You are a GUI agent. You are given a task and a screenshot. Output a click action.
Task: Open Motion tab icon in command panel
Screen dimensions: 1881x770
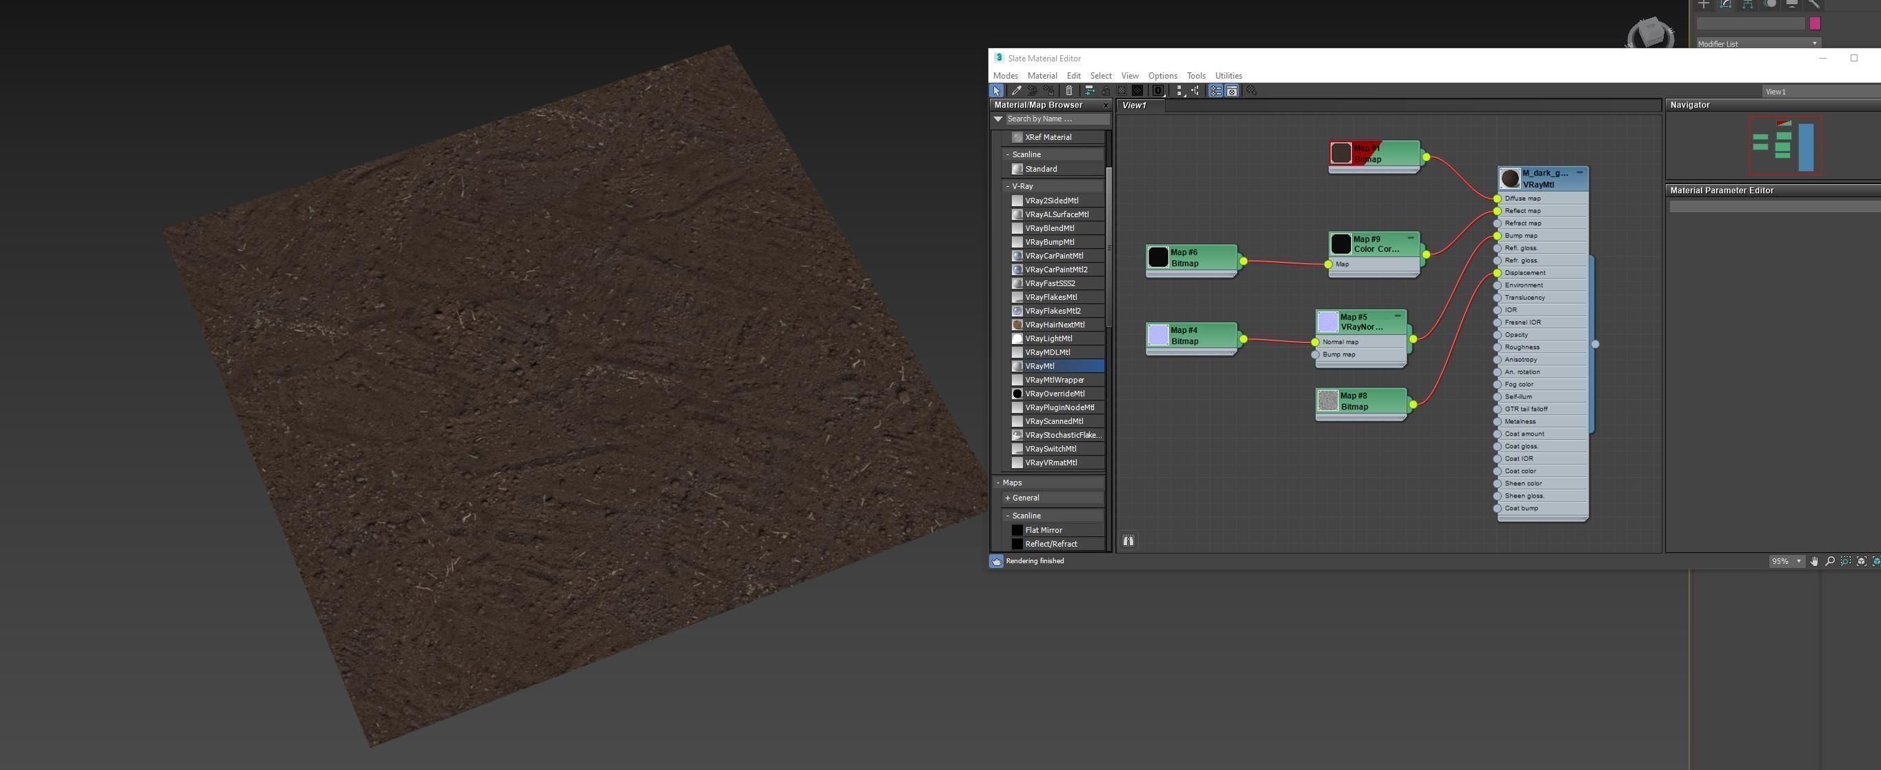1771,3
